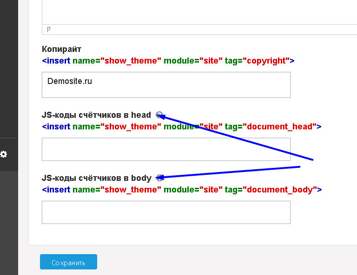Screen dimensions: 357x275
Task: Focus the Копирайт field containing Demosite.ru
Action: pyautogui.click(x=166, y=85)
